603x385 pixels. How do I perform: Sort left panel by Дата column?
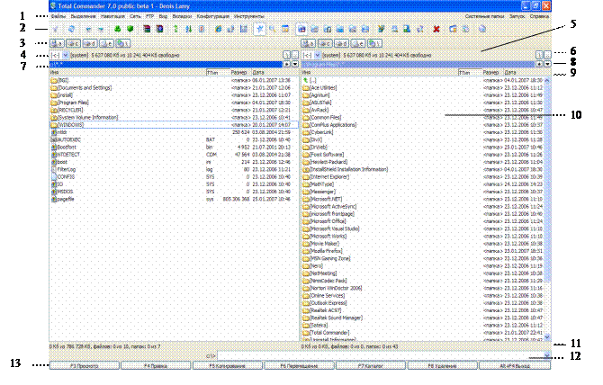click(275, 72)
